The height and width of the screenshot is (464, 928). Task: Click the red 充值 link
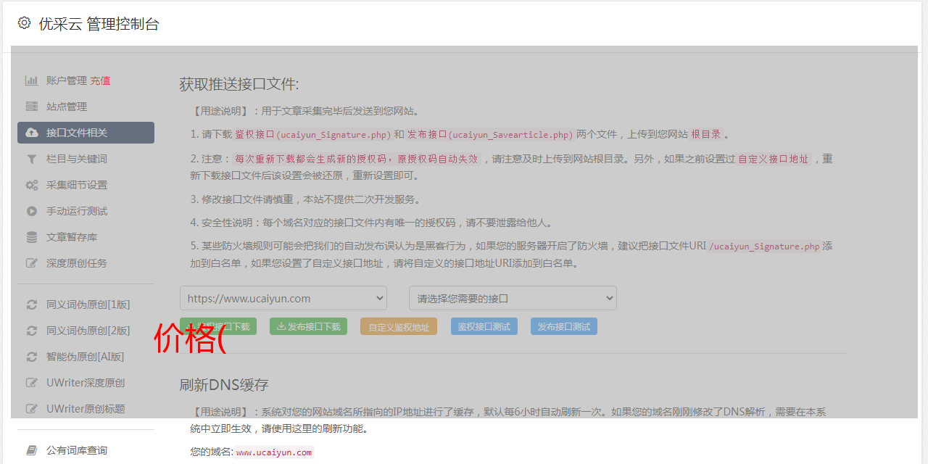pyautogui.click(x=100, y=80)
